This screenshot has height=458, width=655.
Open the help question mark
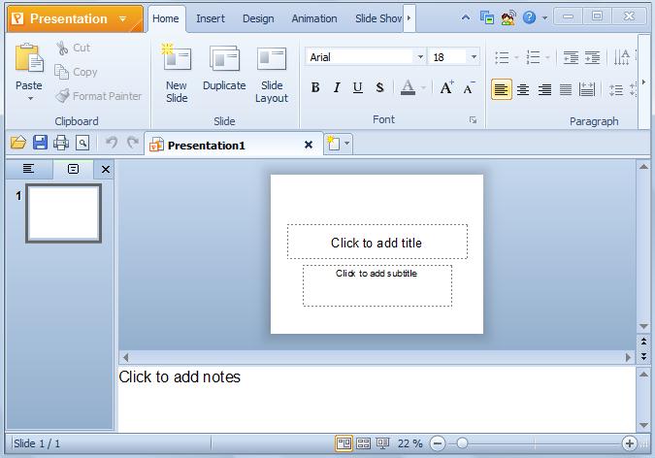(529, 17)
